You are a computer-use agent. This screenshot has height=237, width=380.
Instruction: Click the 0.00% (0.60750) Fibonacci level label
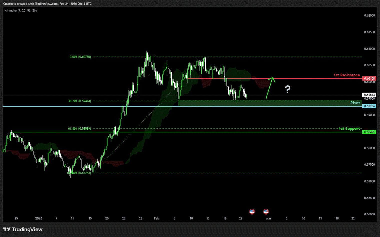(x=80, y=57)
